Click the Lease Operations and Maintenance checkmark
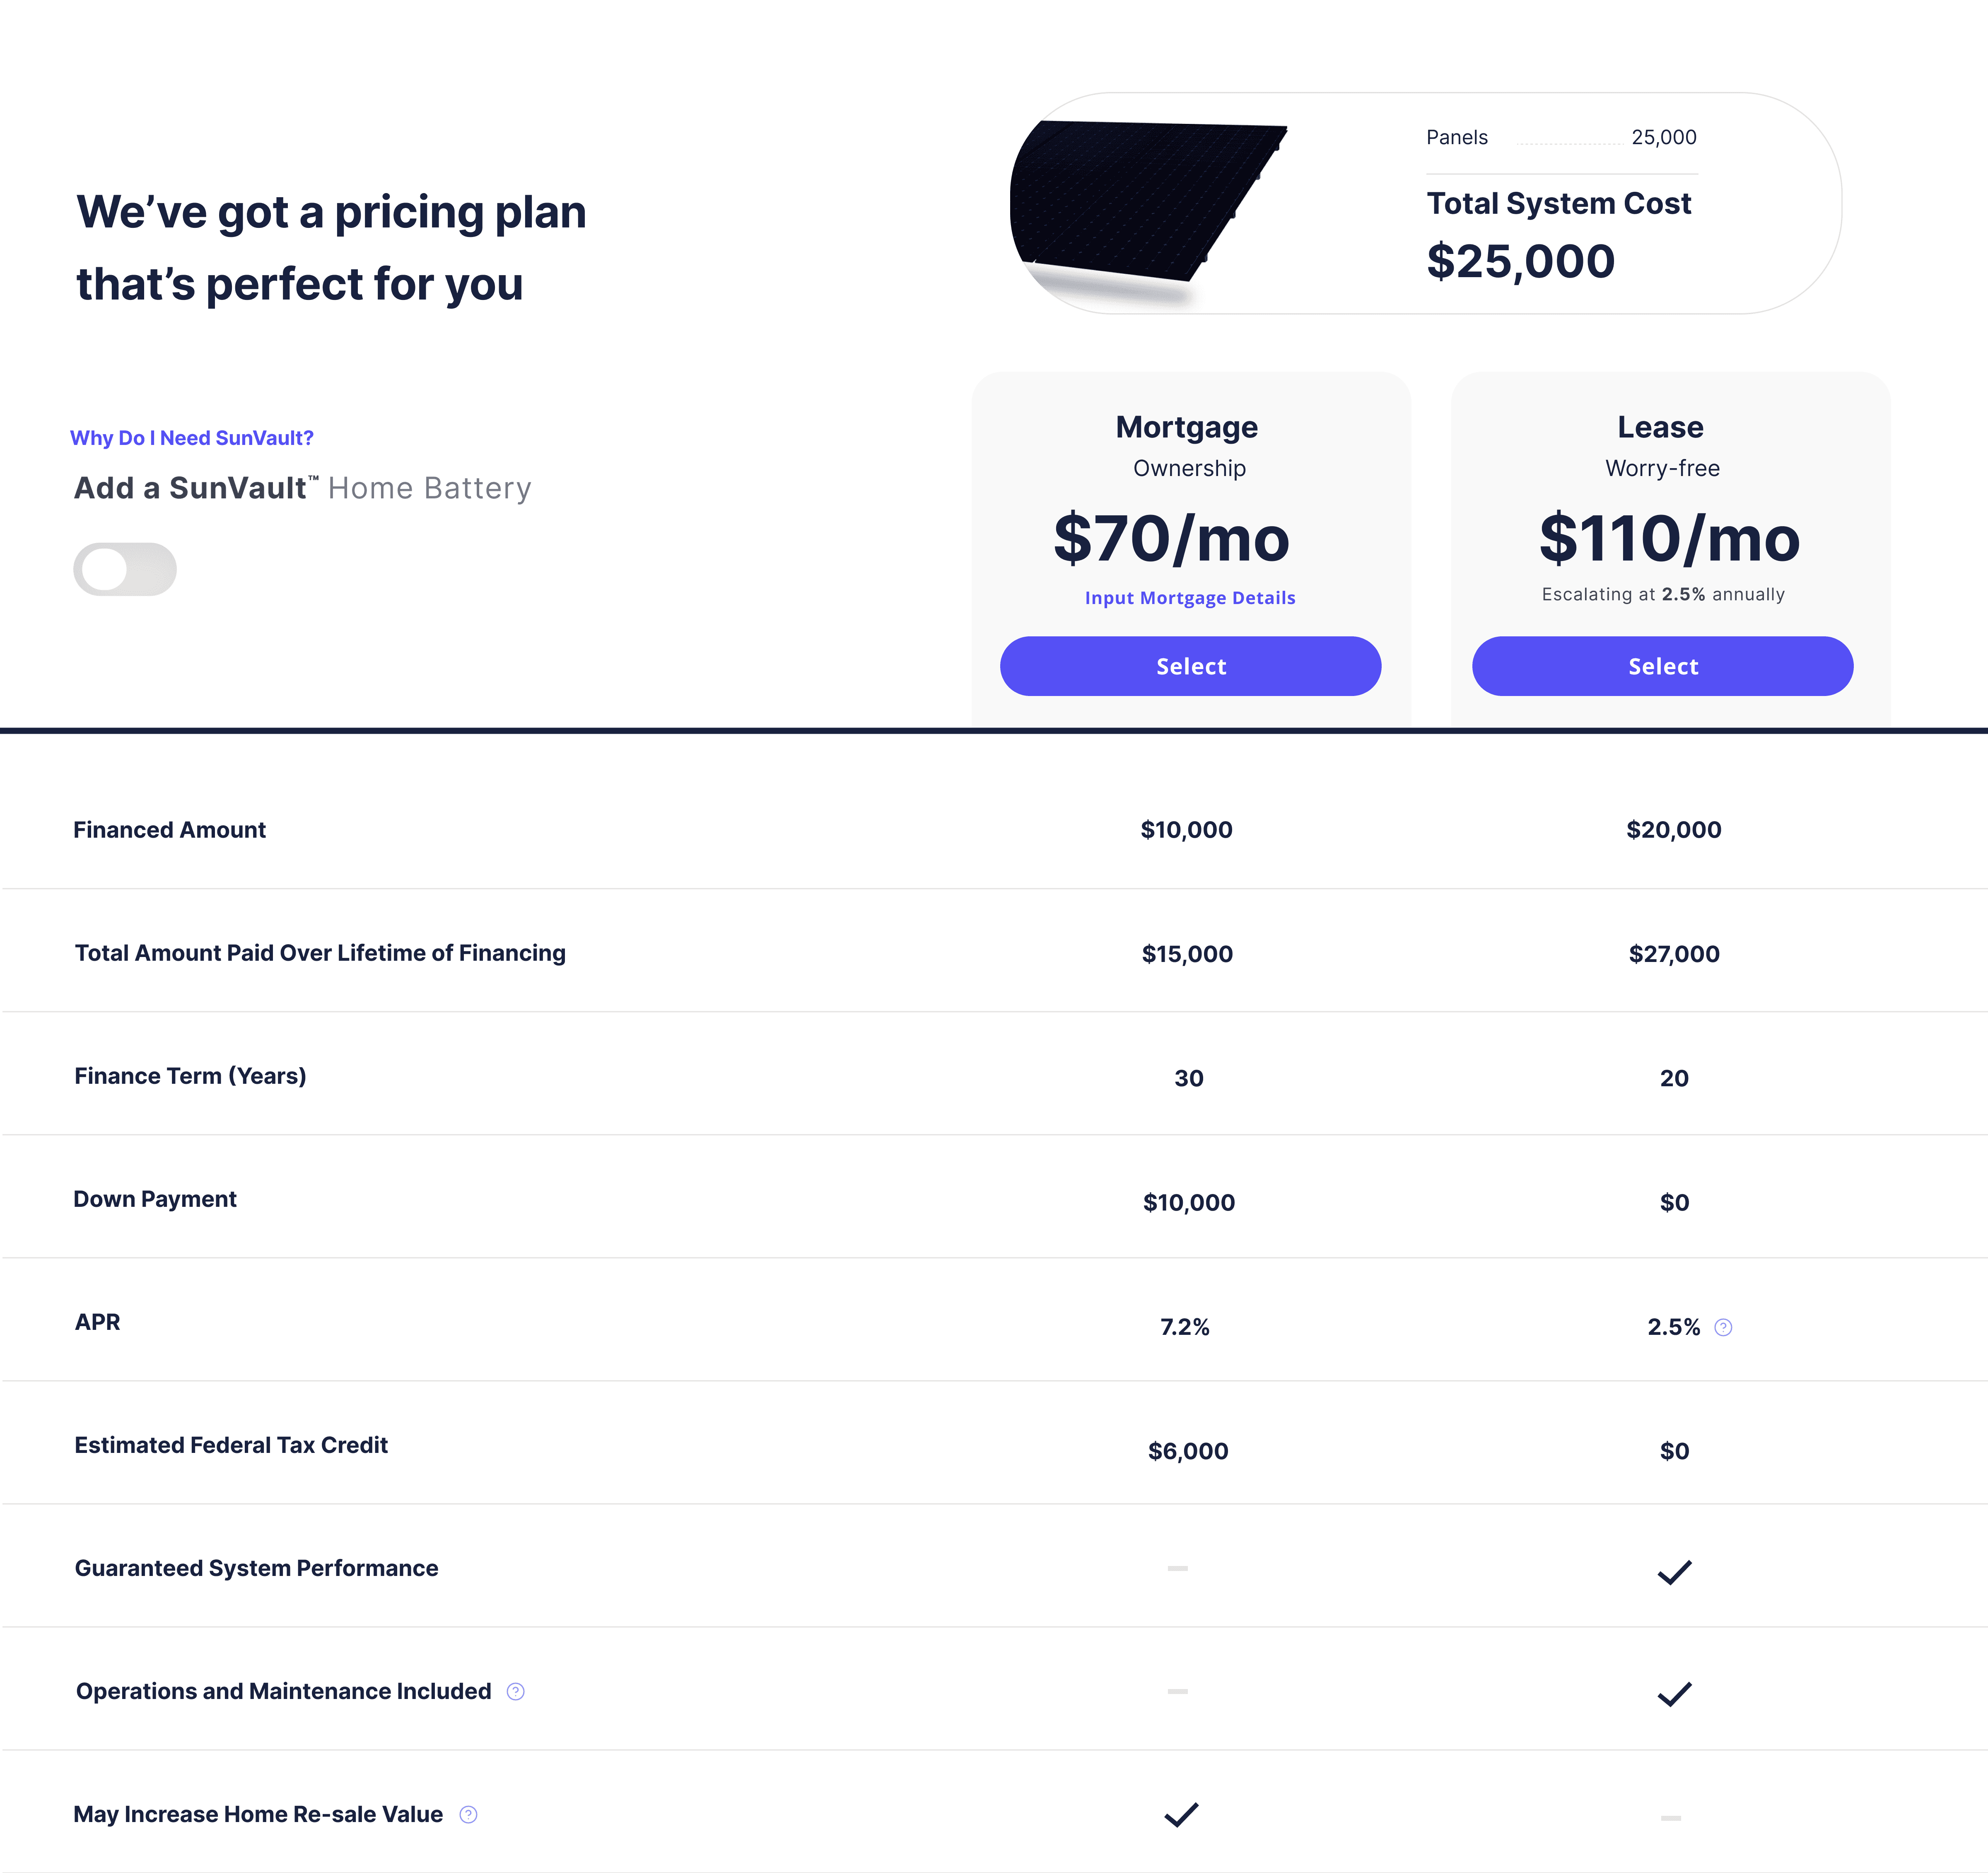Image resolution: width=1988 pixels, height=1873 pixels. click(x=1674, y=1694)
